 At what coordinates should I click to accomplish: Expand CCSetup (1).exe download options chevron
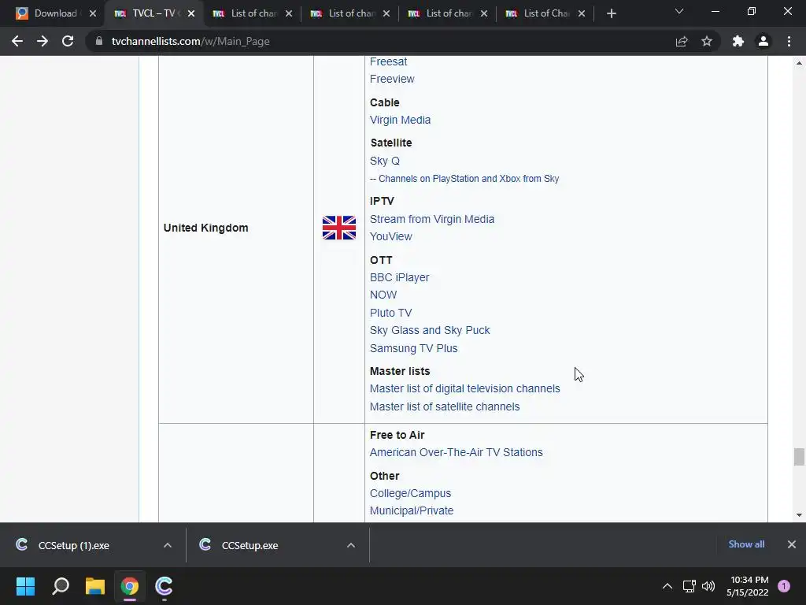(168, 545)
